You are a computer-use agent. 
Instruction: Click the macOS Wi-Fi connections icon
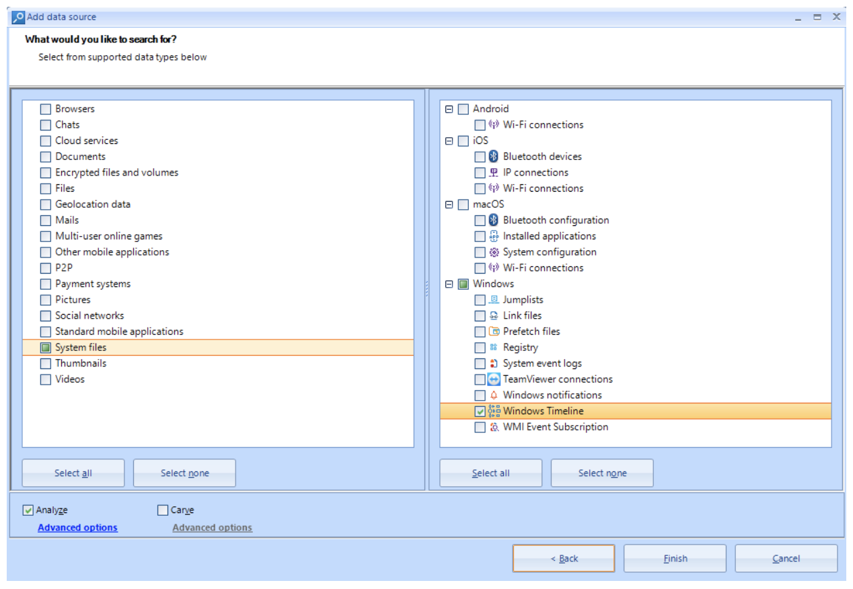tap(494, 268)
